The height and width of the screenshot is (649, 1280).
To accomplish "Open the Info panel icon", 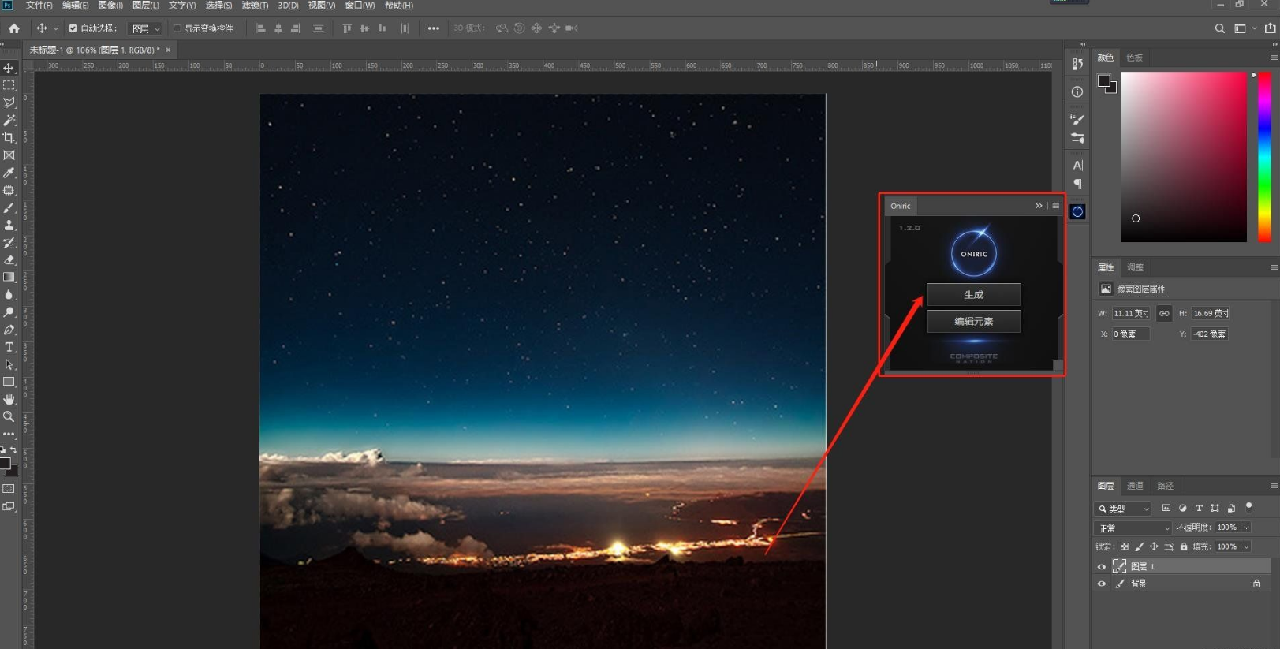I will pyautogui.click(x=1077, y=91).
